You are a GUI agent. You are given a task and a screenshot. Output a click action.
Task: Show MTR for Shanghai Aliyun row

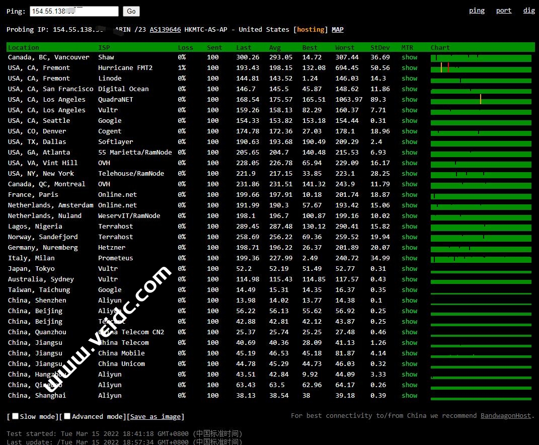pyautogui.click(x=409, y=396)
